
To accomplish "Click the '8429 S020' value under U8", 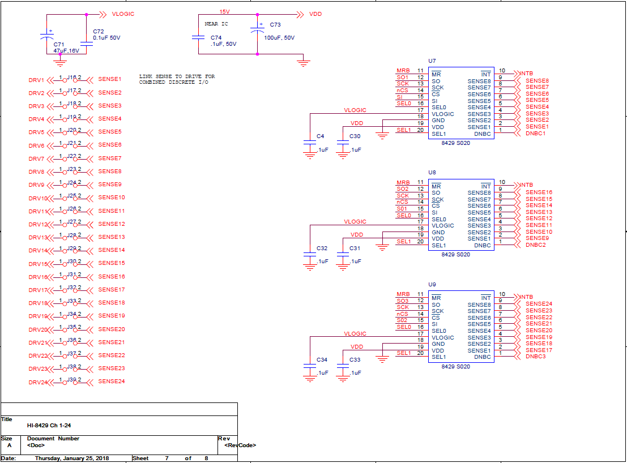I will click(456, 255).
